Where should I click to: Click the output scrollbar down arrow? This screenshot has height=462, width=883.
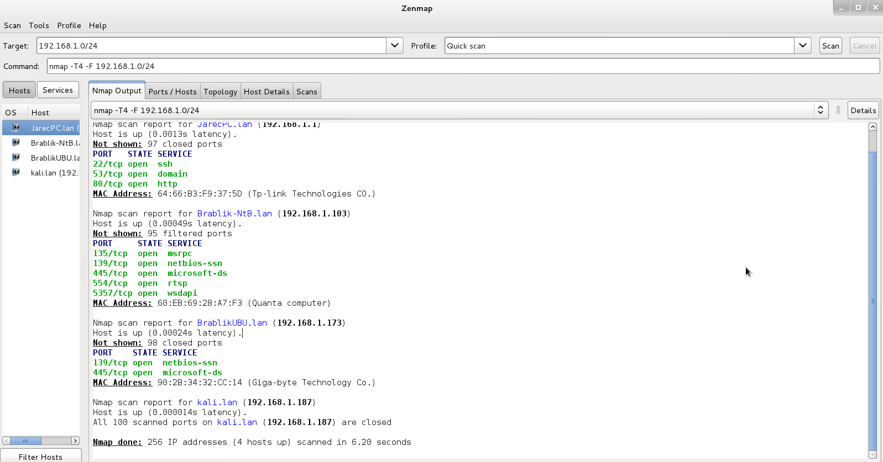point(872,455)
